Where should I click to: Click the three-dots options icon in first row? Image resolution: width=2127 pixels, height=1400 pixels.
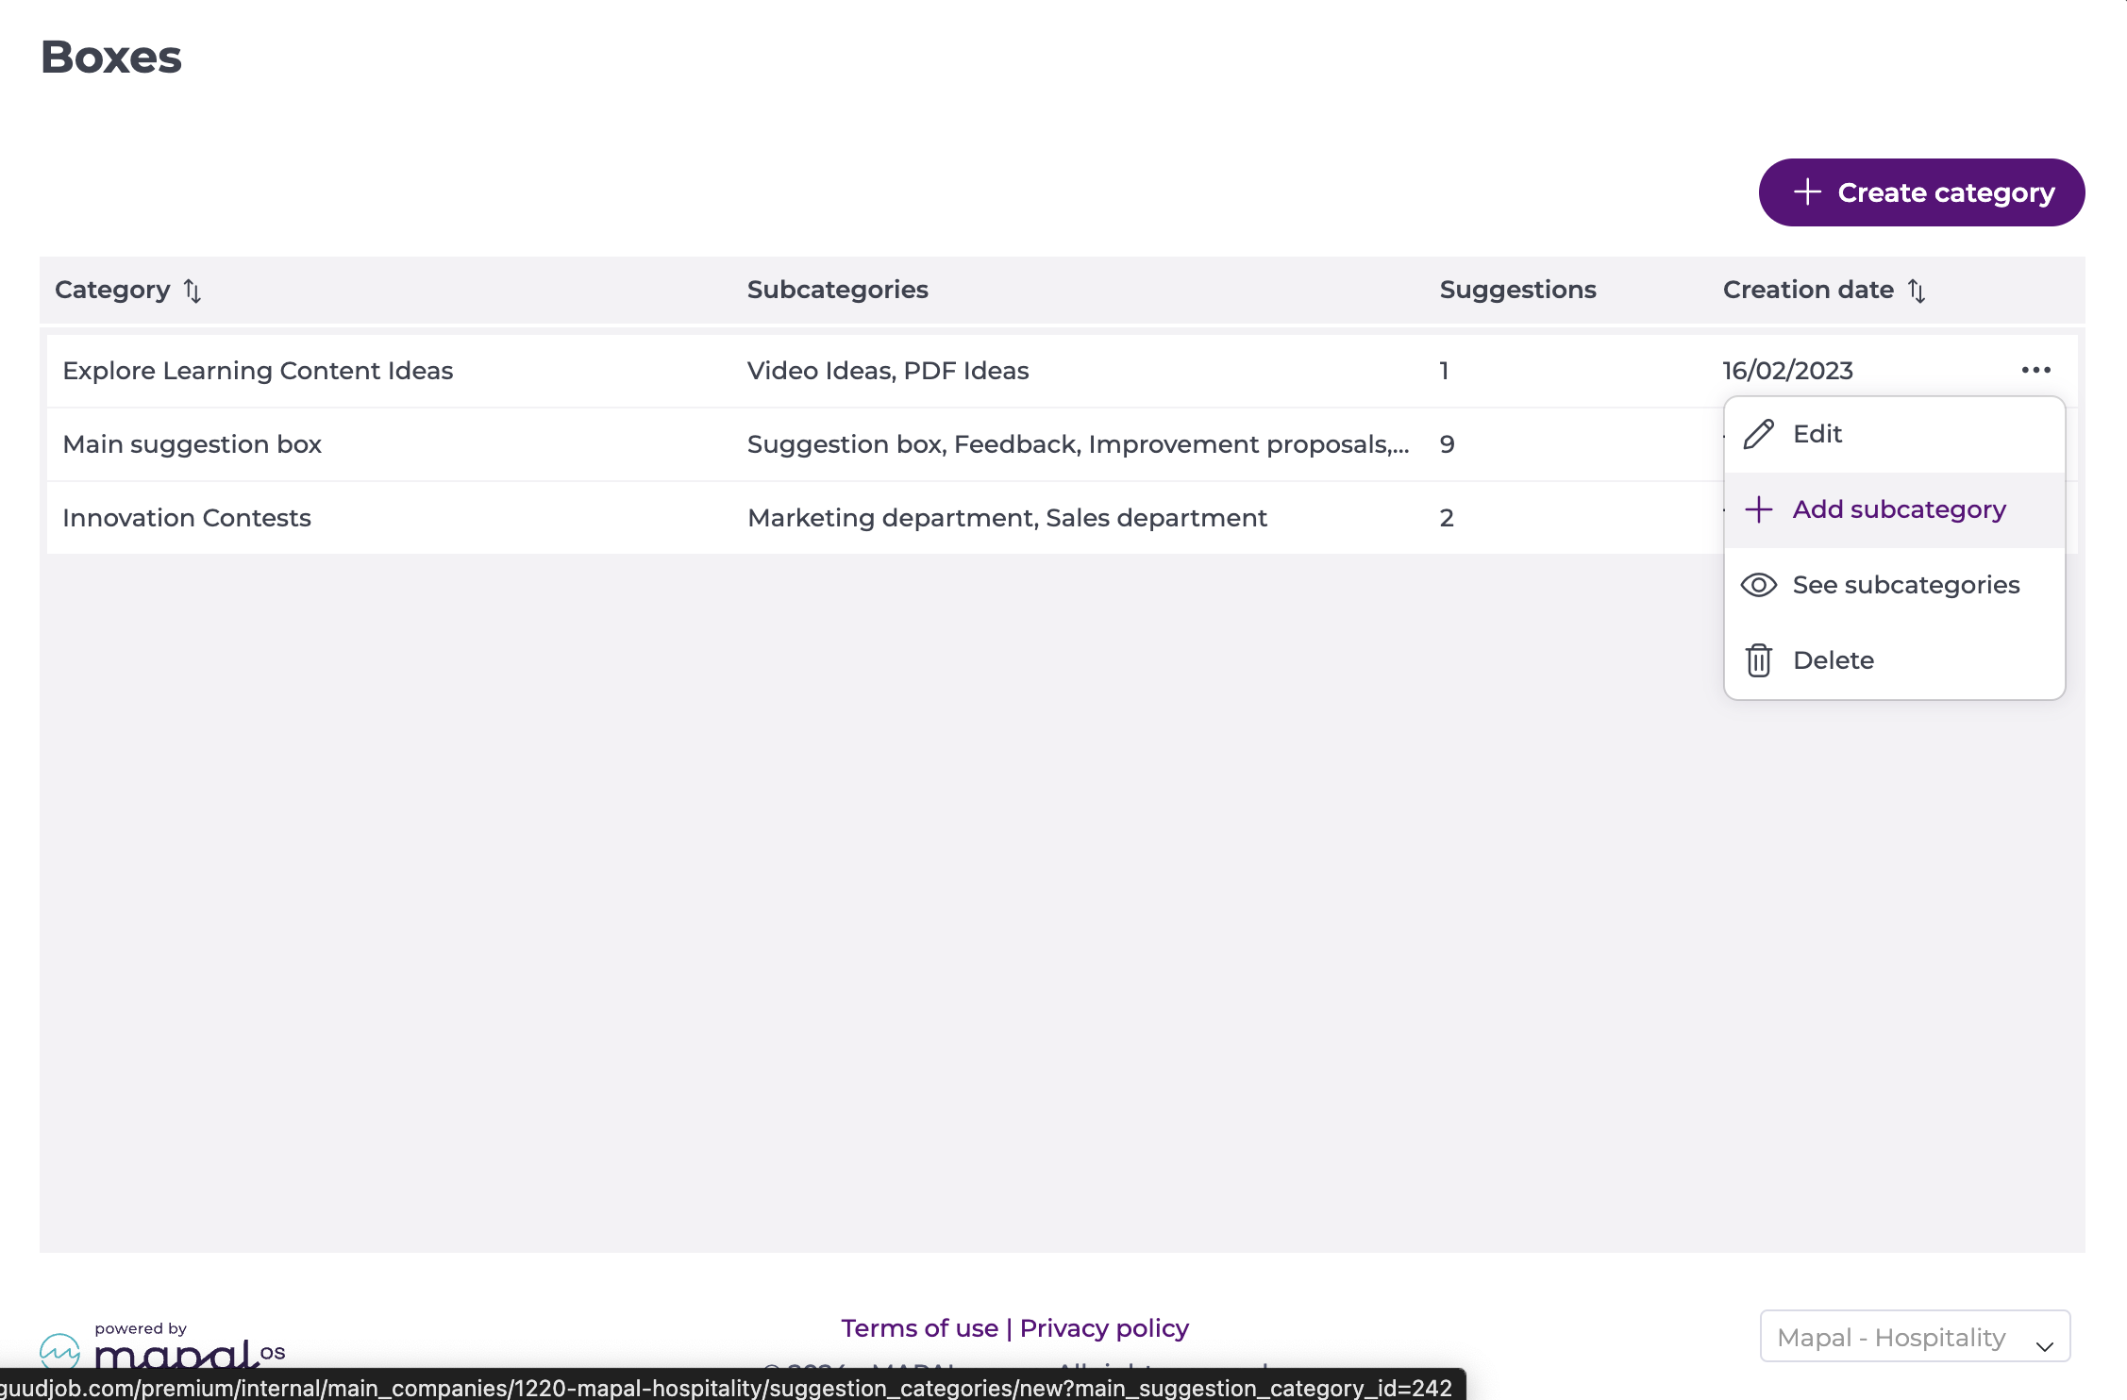(x=2035, y=370)
